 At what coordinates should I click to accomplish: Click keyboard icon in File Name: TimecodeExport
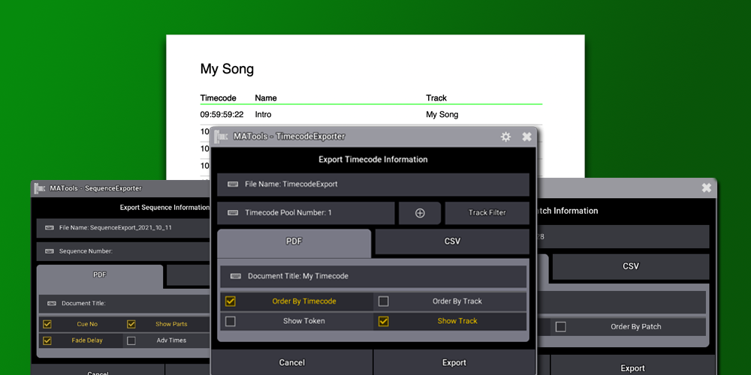point(233,184)
